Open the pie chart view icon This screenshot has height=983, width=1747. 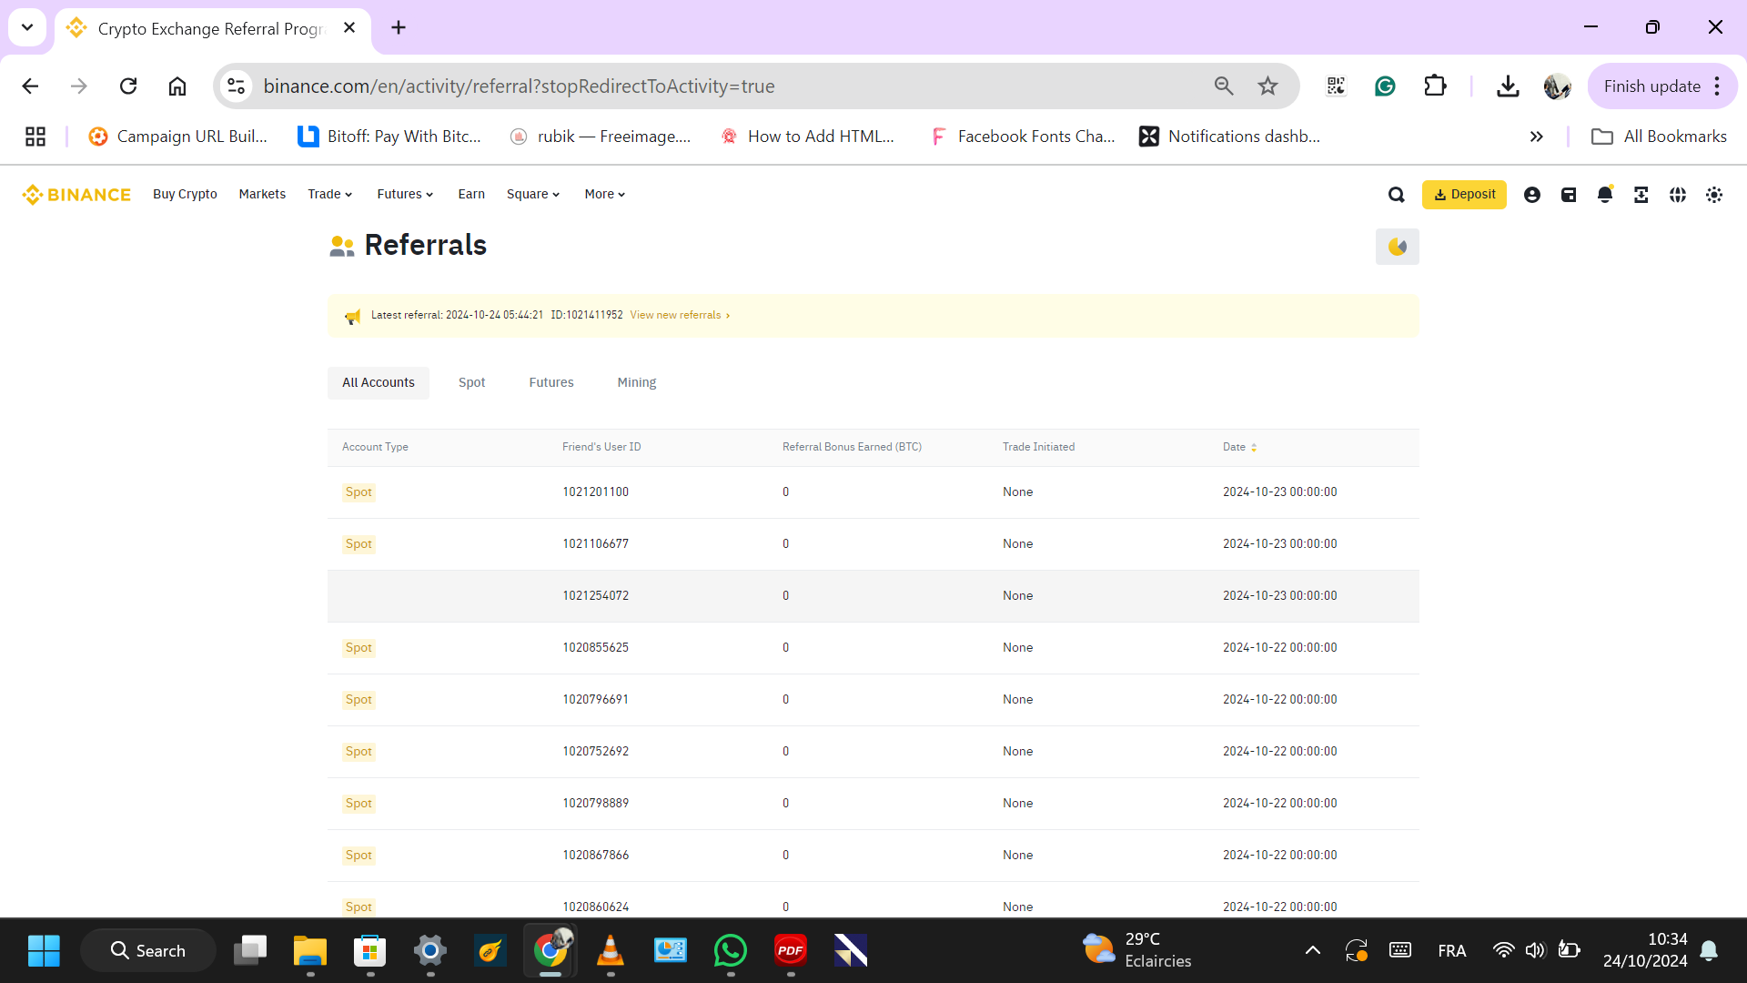(1398, 247)
